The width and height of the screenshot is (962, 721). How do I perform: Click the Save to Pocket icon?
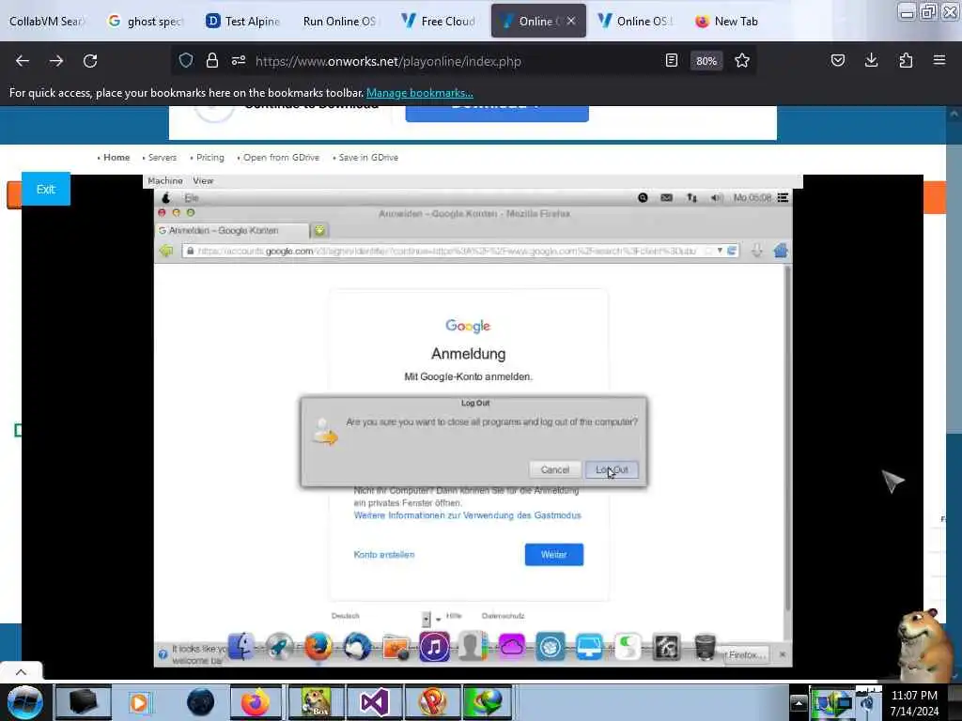point(837,60)
